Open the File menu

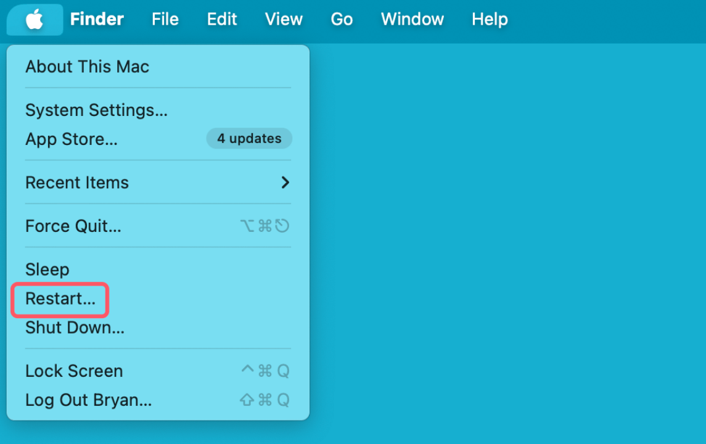[165, 20]
